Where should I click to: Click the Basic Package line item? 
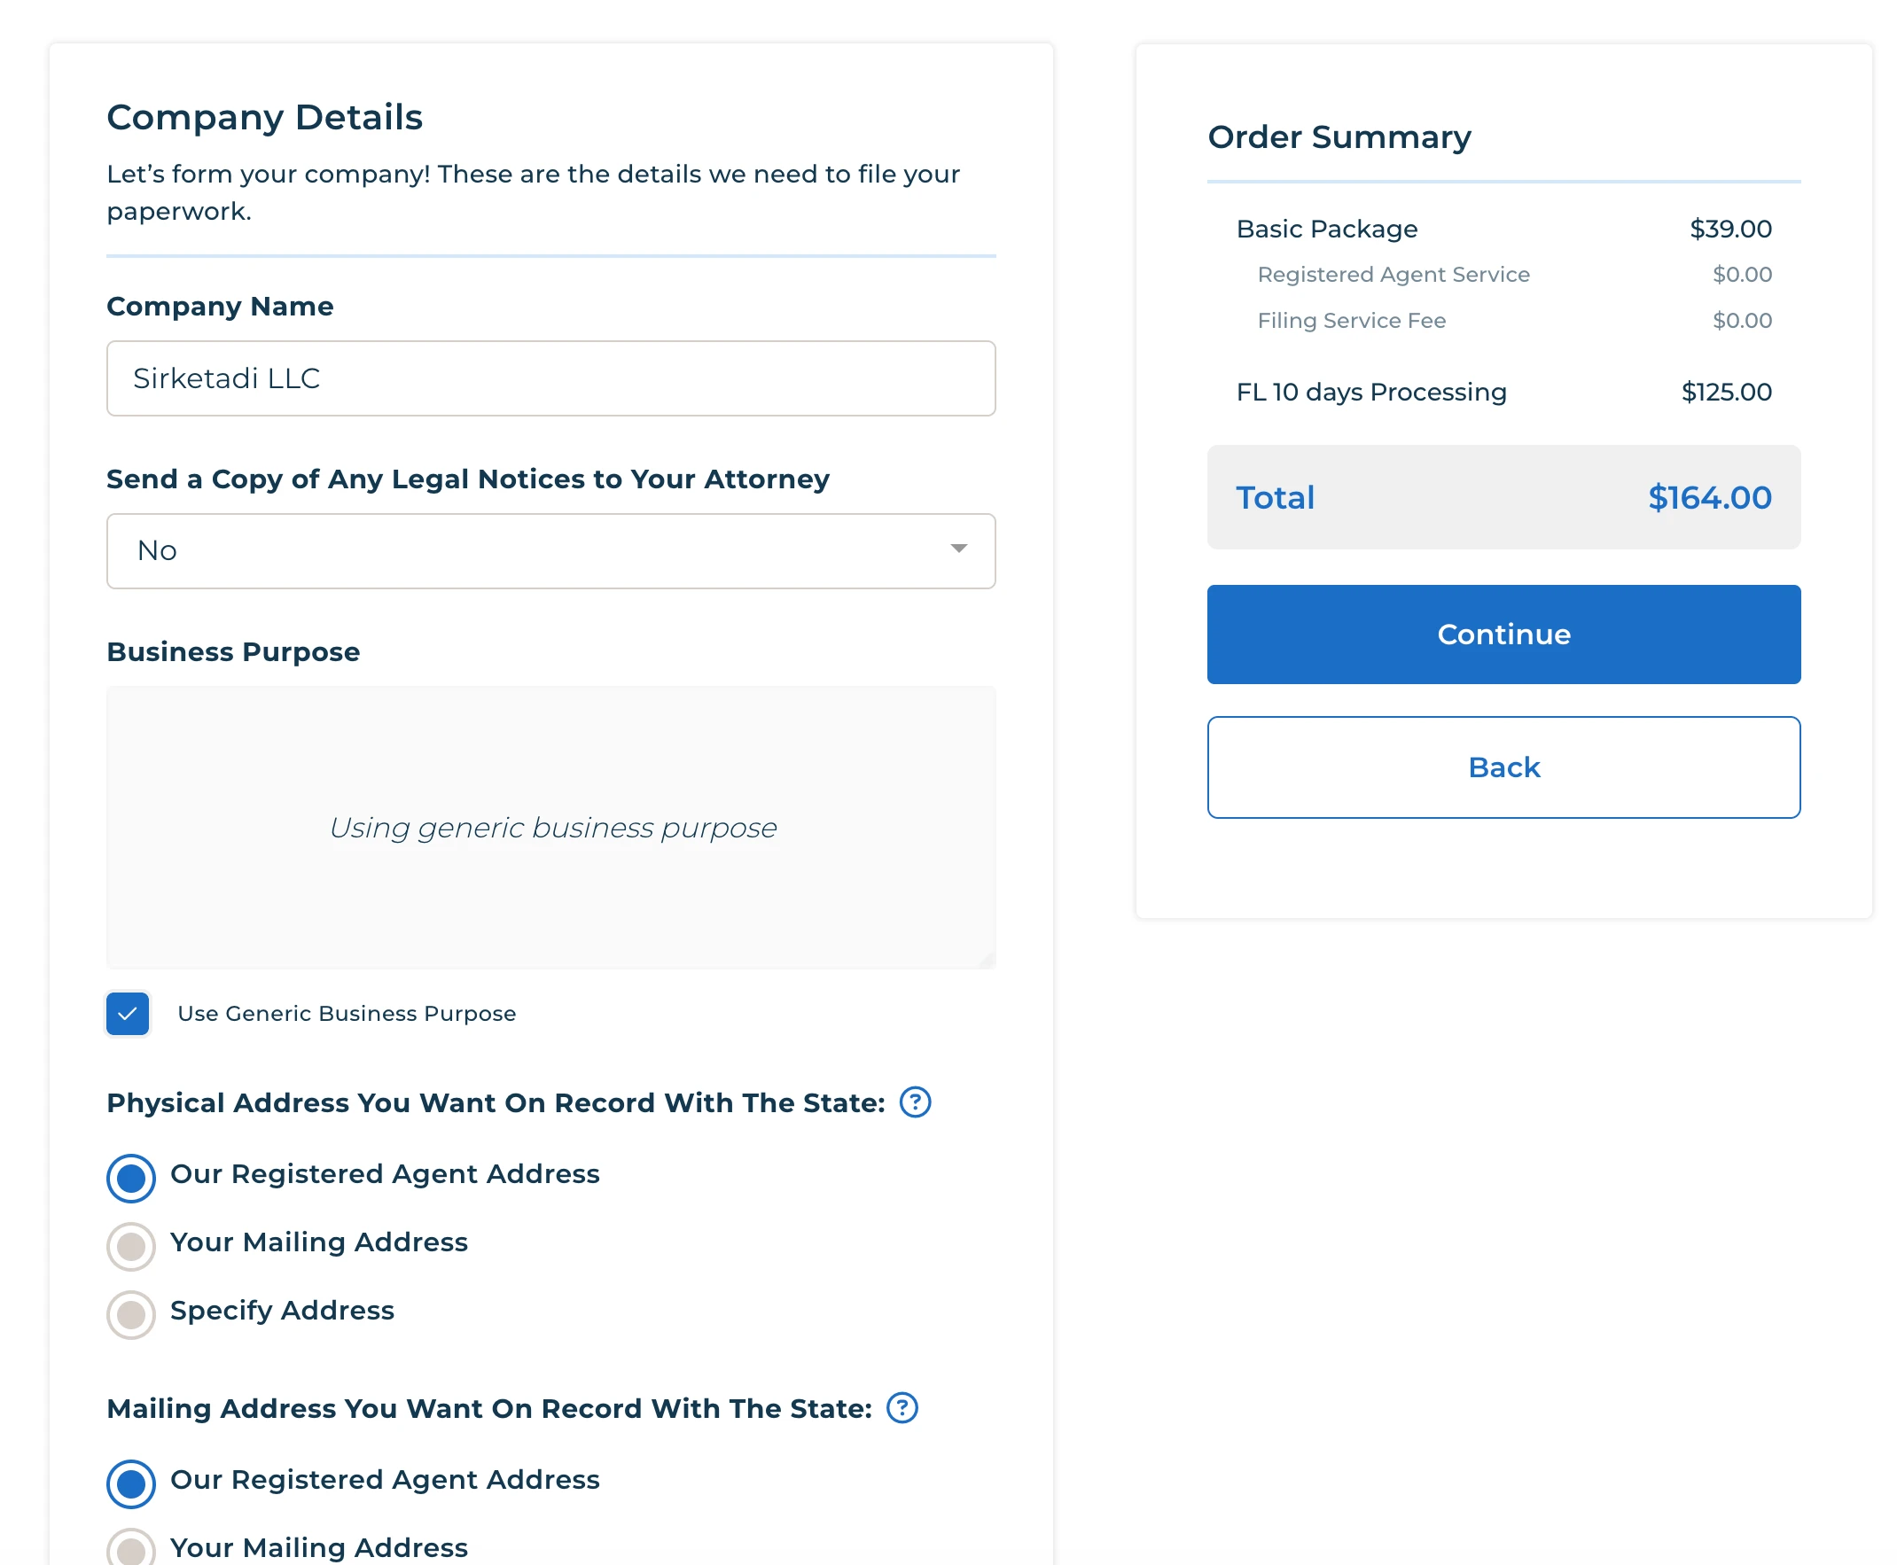click(1326, 229)
